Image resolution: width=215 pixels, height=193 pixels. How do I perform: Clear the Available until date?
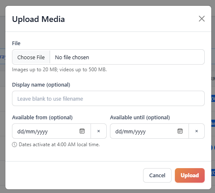[196, 131]
